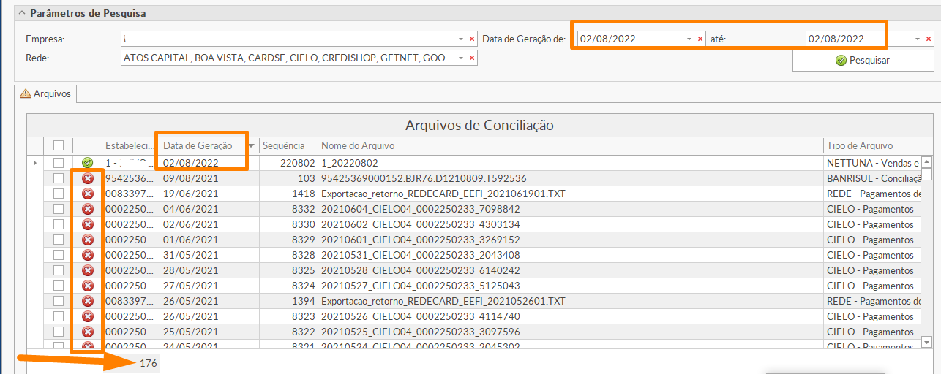Click red error icon on BANRISUL row
The image size is (941, 374).
click(x=88, y=178)
